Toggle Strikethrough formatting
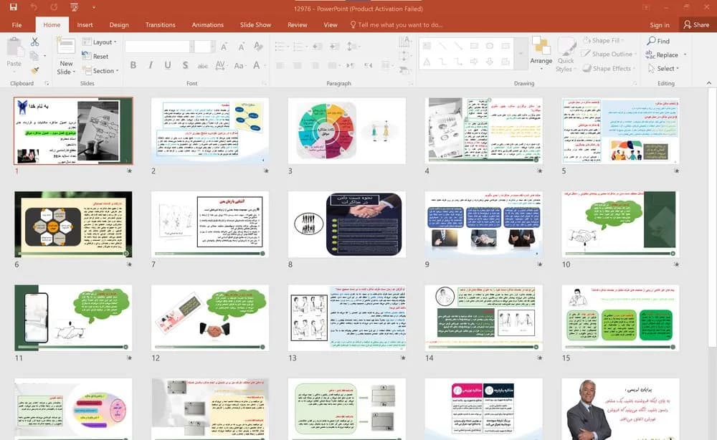 tap(203, 66)
